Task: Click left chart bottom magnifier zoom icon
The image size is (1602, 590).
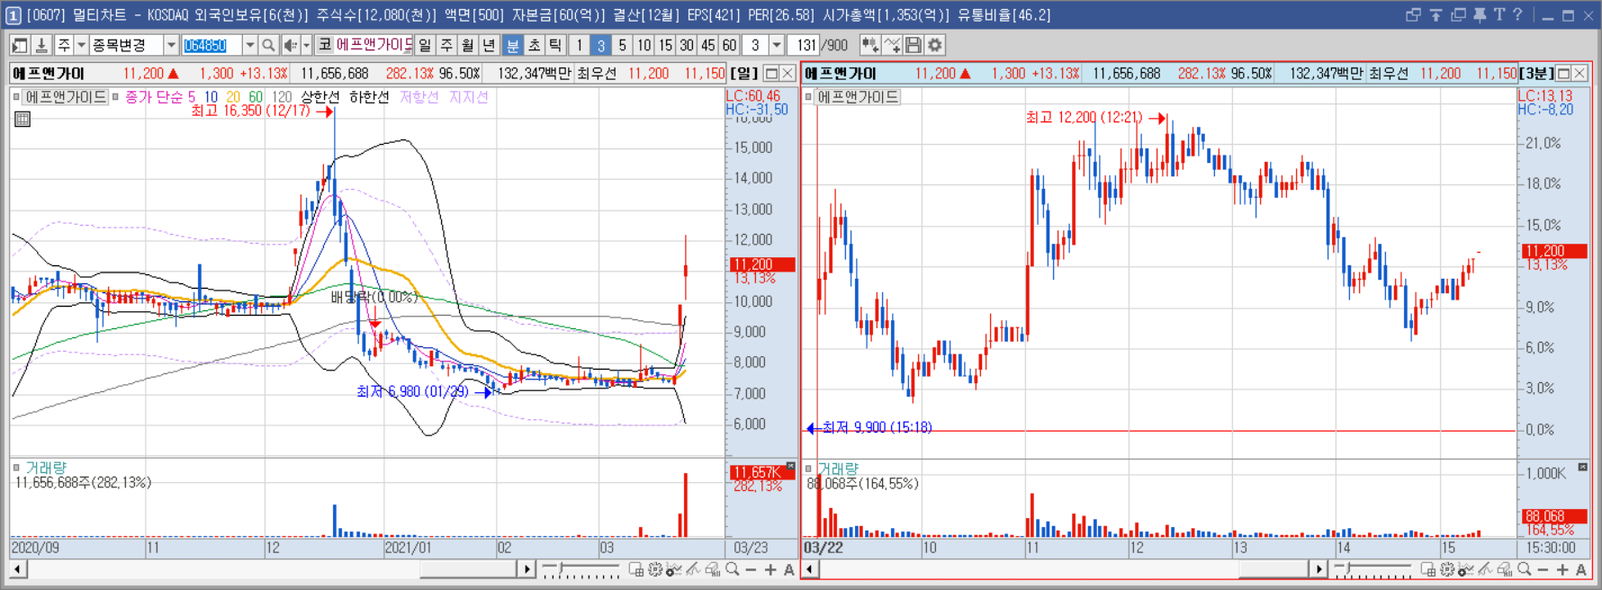Action: [x=733, y=569]
